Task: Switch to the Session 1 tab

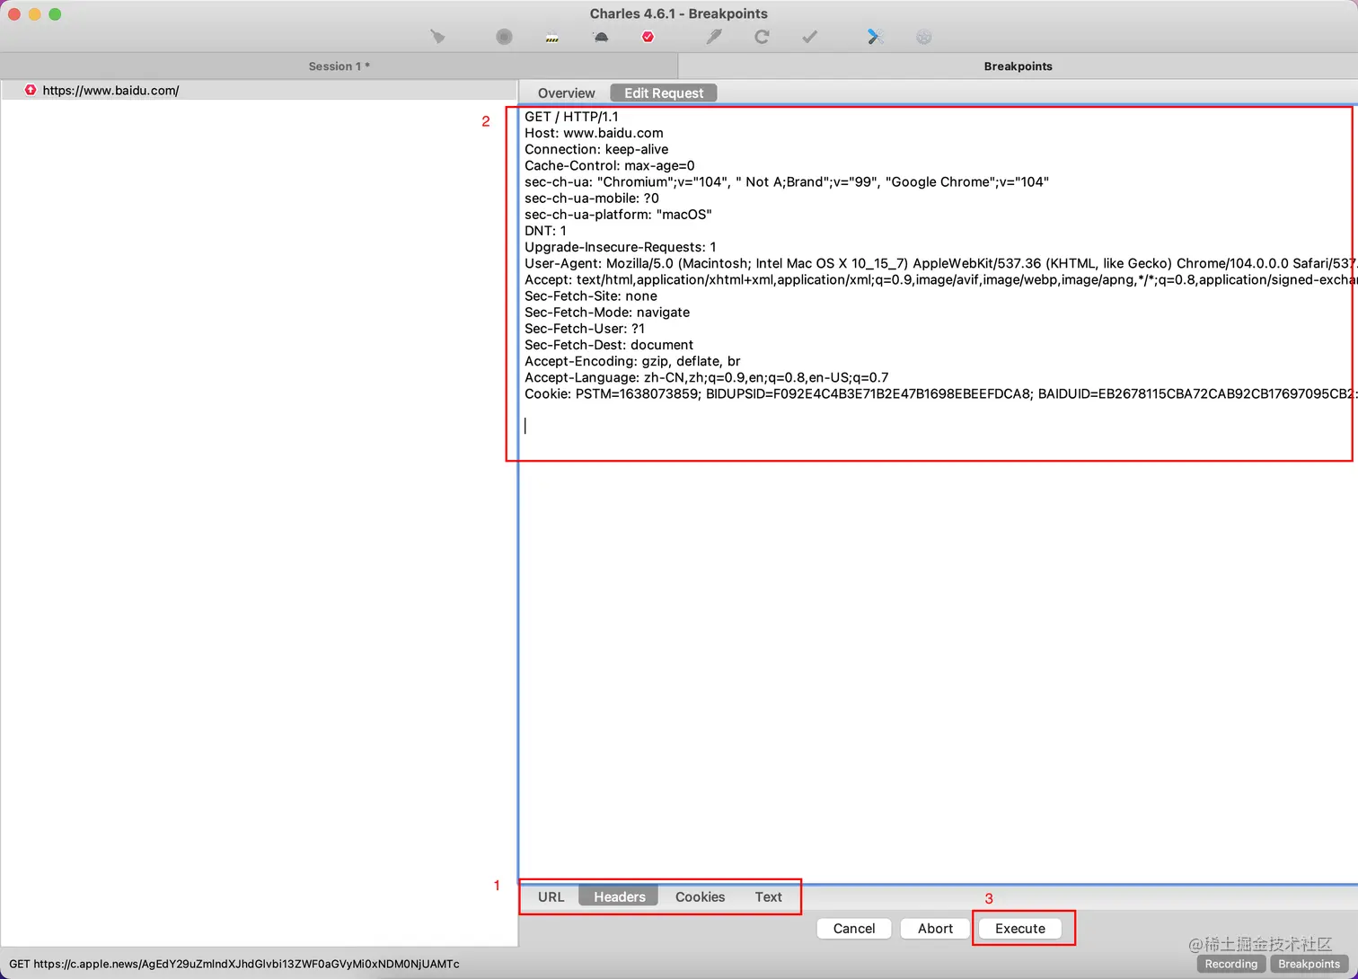Action: [x=339, y=66]
